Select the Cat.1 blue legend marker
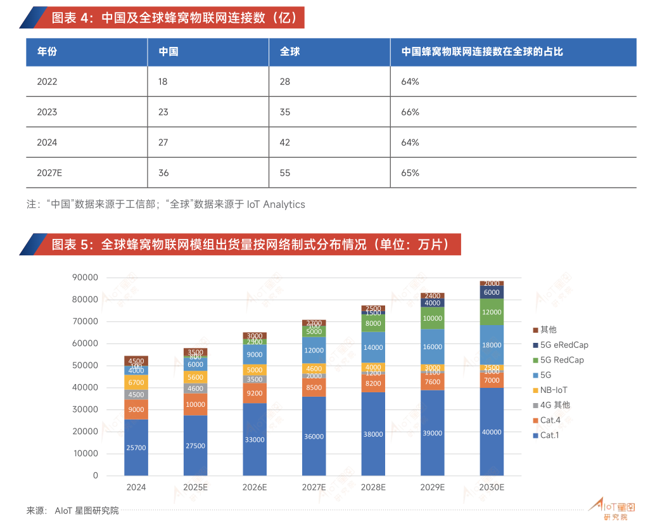 coord(537,435)
